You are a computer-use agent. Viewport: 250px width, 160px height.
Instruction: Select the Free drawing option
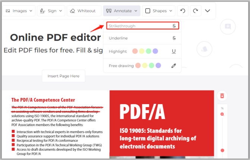click(121, 66)
